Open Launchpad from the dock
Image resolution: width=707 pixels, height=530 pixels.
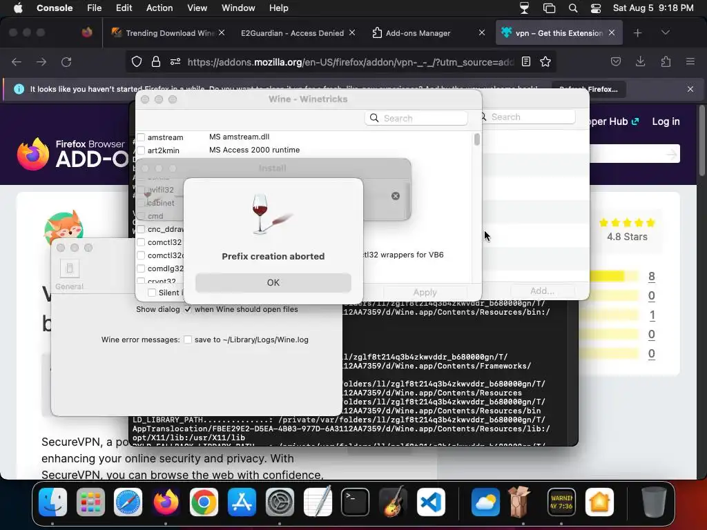pos(90,502)
